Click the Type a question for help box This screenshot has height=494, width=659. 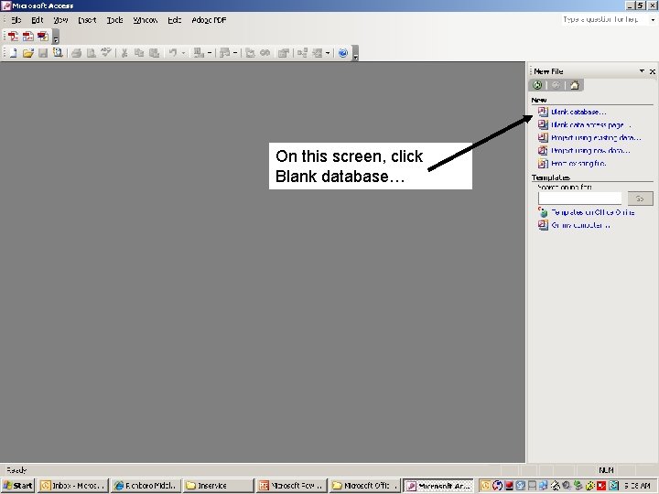coord(606,20)
